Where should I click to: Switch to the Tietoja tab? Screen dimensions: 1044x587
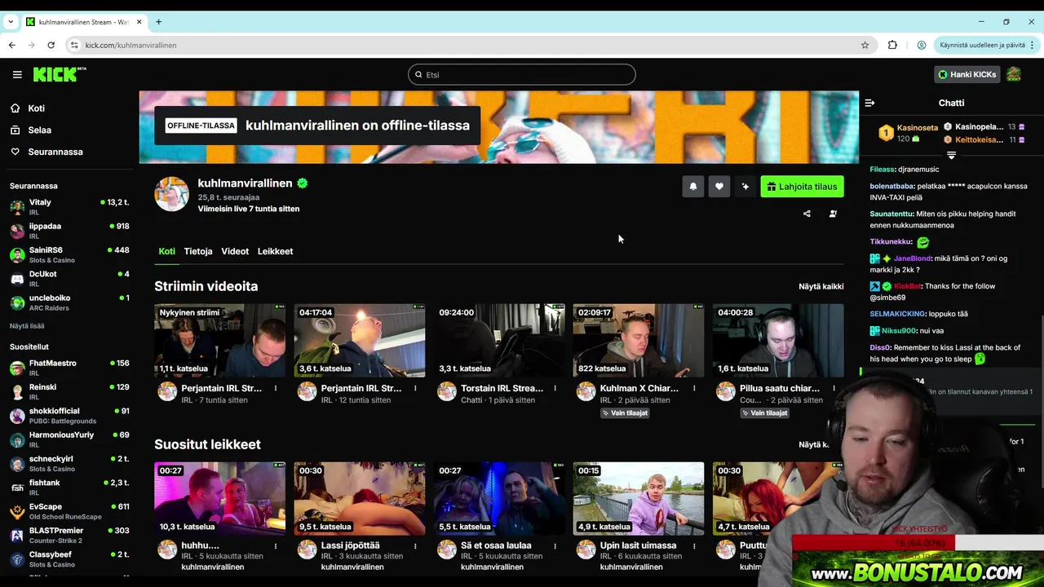tap(198, 251)
